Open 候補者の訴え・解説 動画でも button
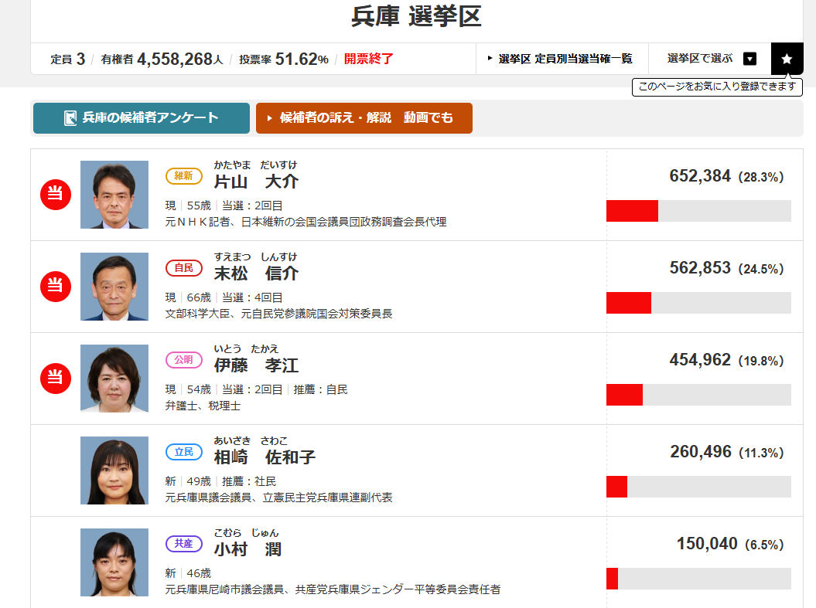This screenshot has width=816, height=608. [364, 118]
